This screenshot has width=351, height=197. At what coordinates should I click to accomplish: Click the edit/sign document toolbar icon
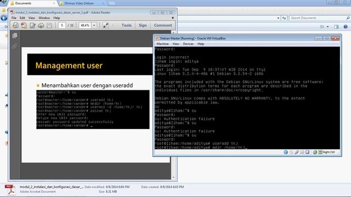point(32,26)
